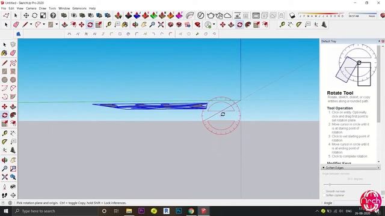
Task: Close the Soften Edges panel
Action: tap(378, 167)
